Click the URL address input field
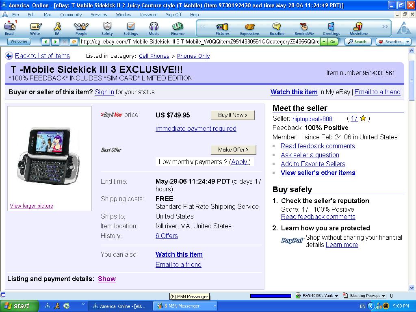 pos(200,42)
